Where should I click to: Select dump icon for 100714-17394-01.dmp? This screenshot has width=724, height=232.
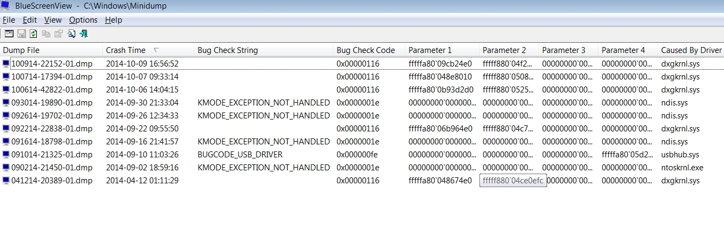[6, 76]
